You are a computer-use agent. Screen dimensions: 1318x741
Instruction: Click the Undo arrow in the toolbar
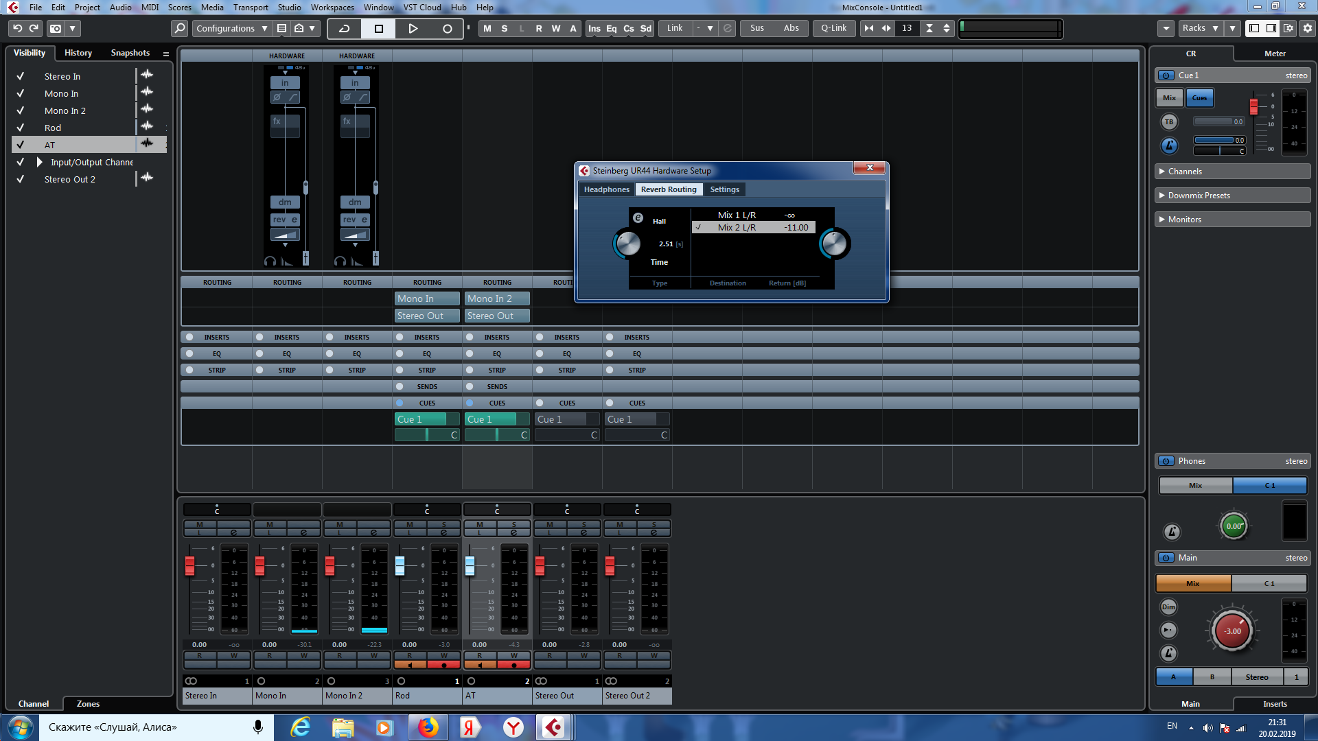(18, 28)
